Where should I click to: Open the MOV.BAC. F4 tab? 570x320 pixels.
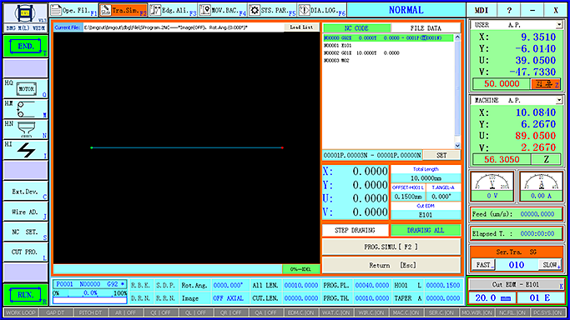click(223, 11)
